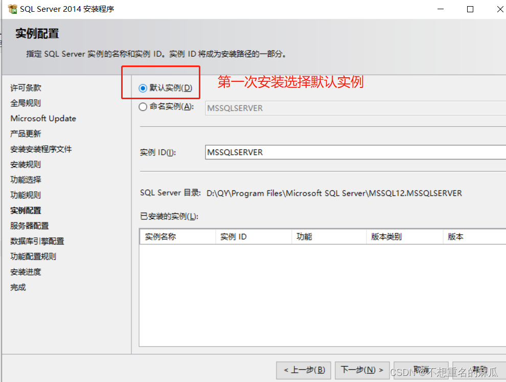Click the 下一步(N) button
The image size is (506, 382).
coord(362,370)
